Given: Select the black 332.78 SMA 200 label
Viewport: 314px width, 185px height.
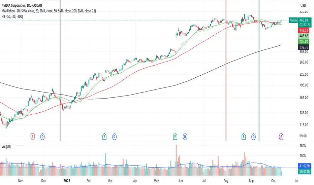Looking at the screenshot, I should [304, 47].
